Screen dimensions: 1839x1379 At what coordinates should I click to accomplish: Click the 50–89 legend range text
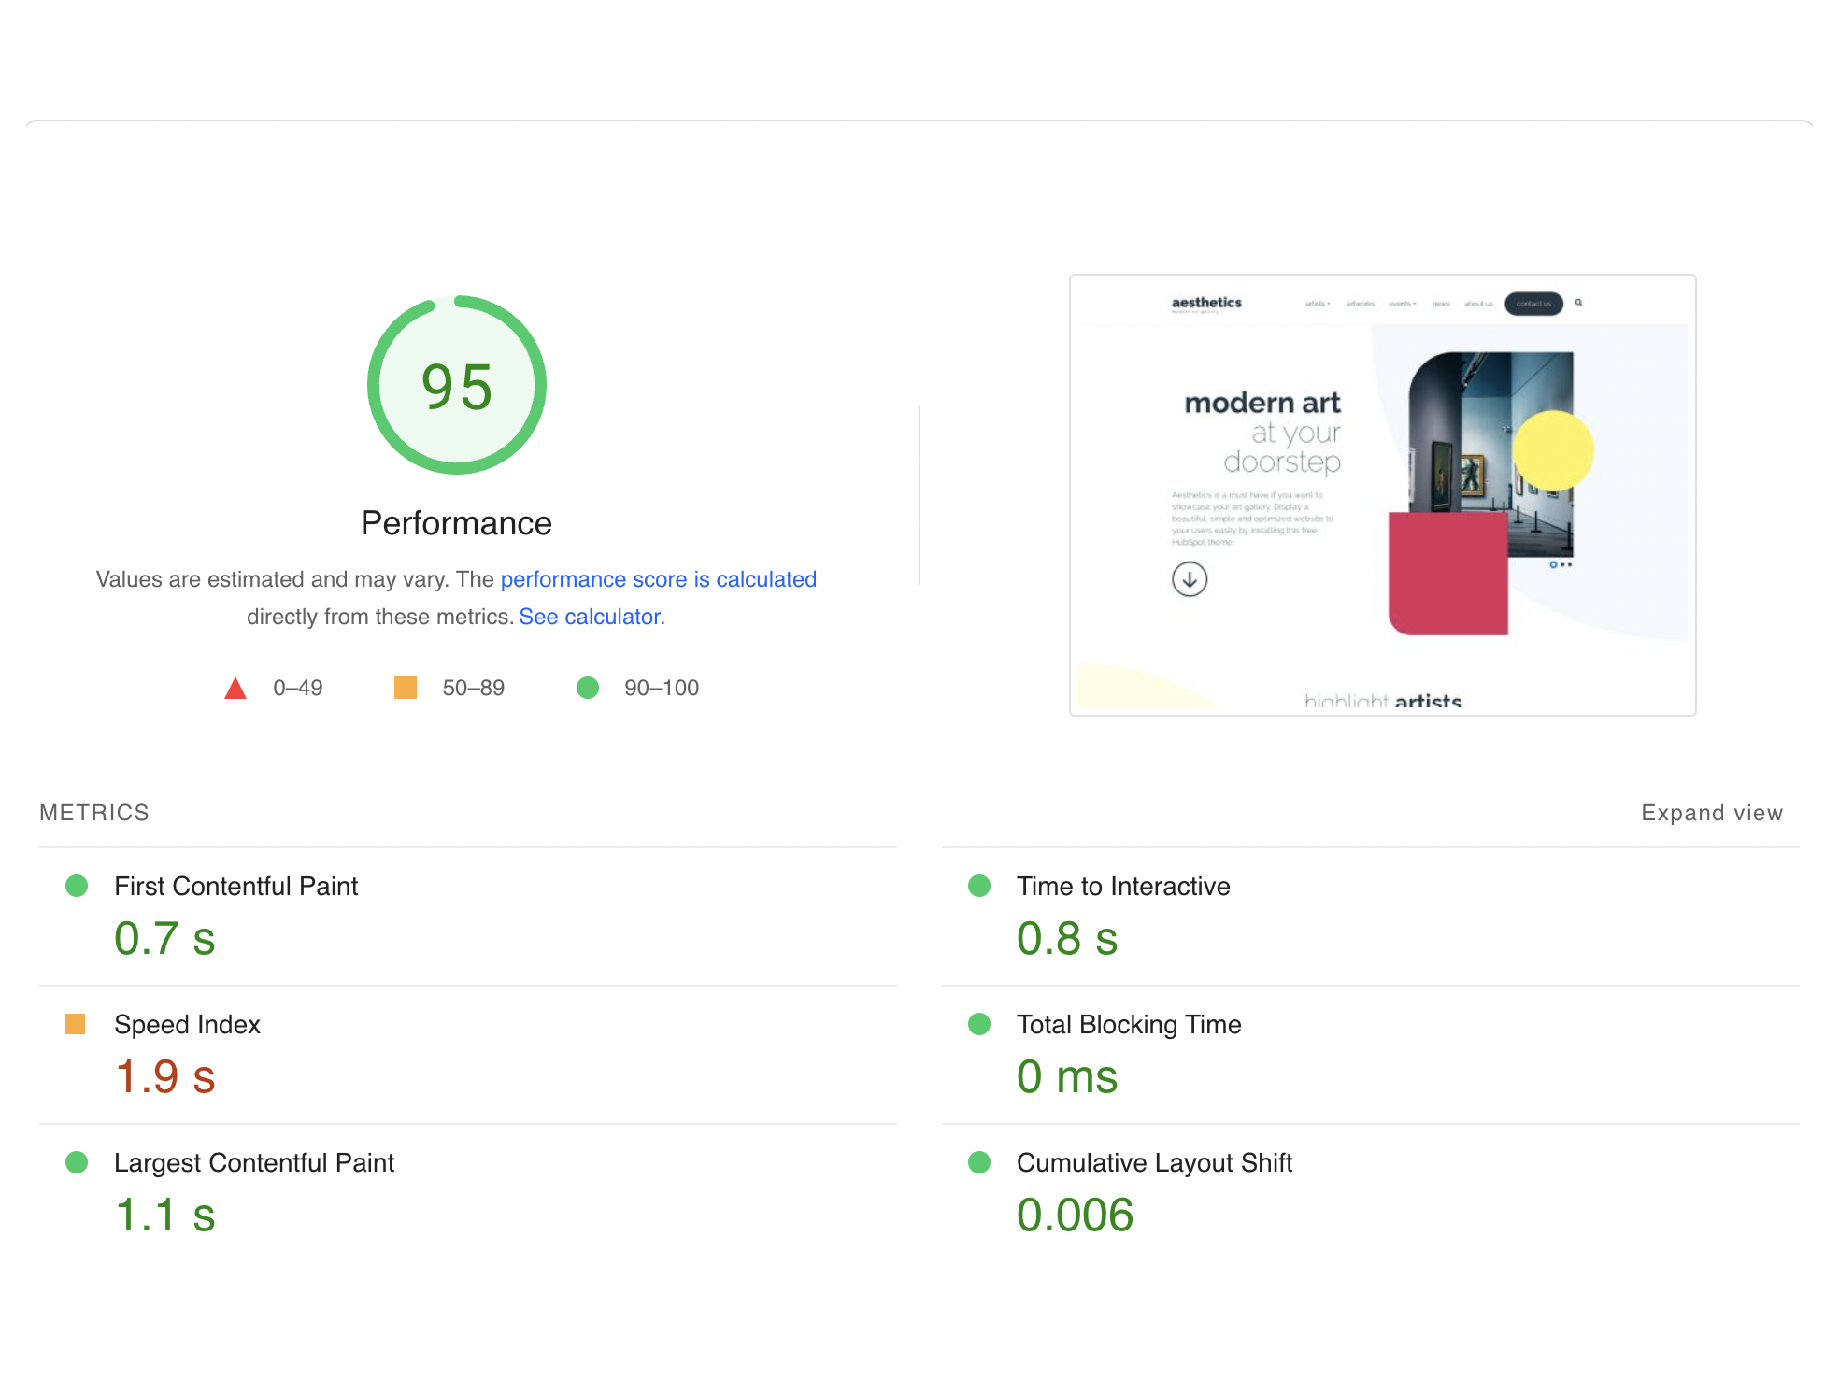tap(473, 688)
